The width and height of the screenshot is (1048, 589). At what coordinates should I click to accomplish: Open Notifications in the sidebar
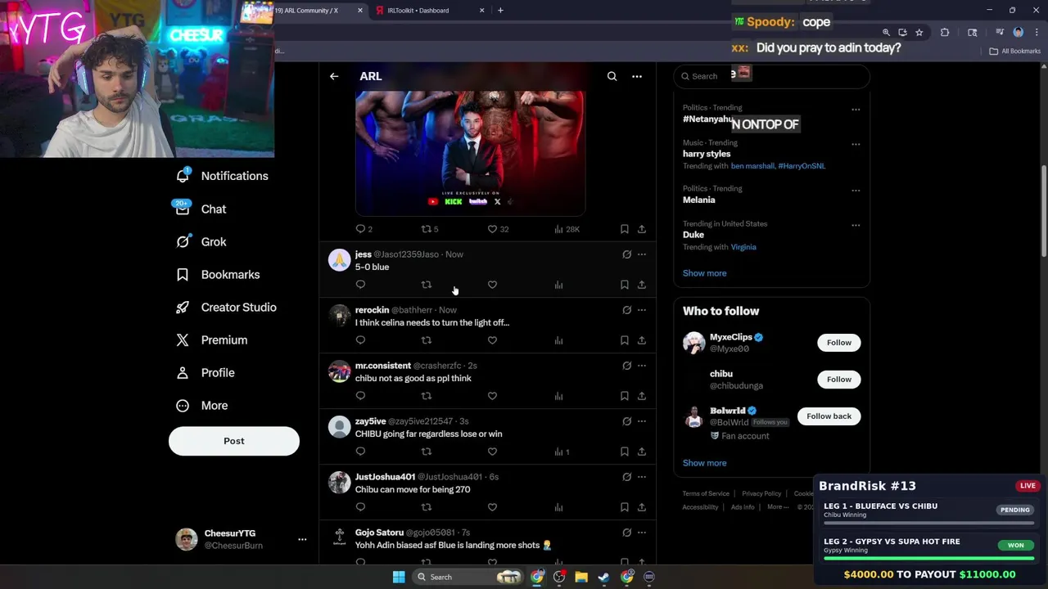click(x=223, y=176)
